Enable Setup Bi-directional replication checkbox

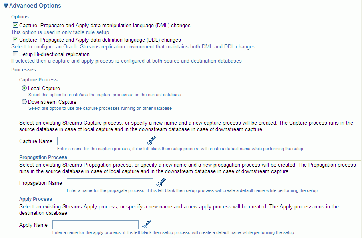pos(15,54)
